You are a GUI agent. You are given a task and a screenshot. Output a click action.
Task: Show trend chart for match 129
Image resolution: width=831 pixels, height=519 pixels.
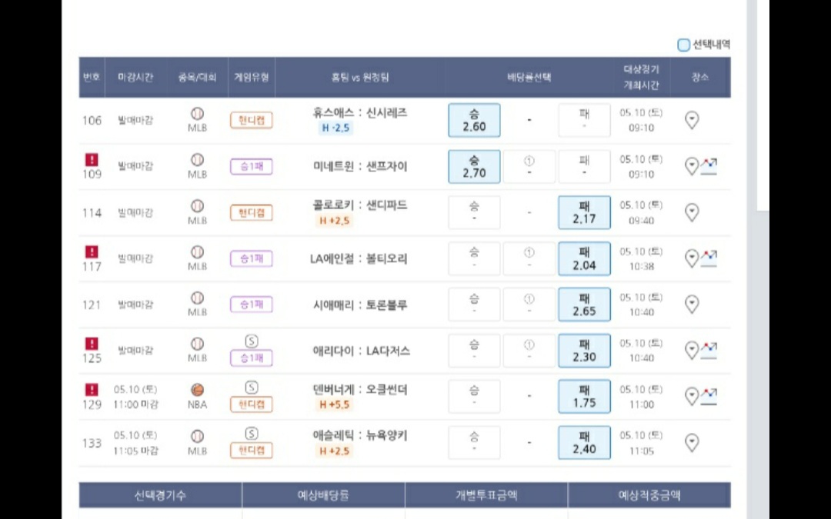click(709, 396)
